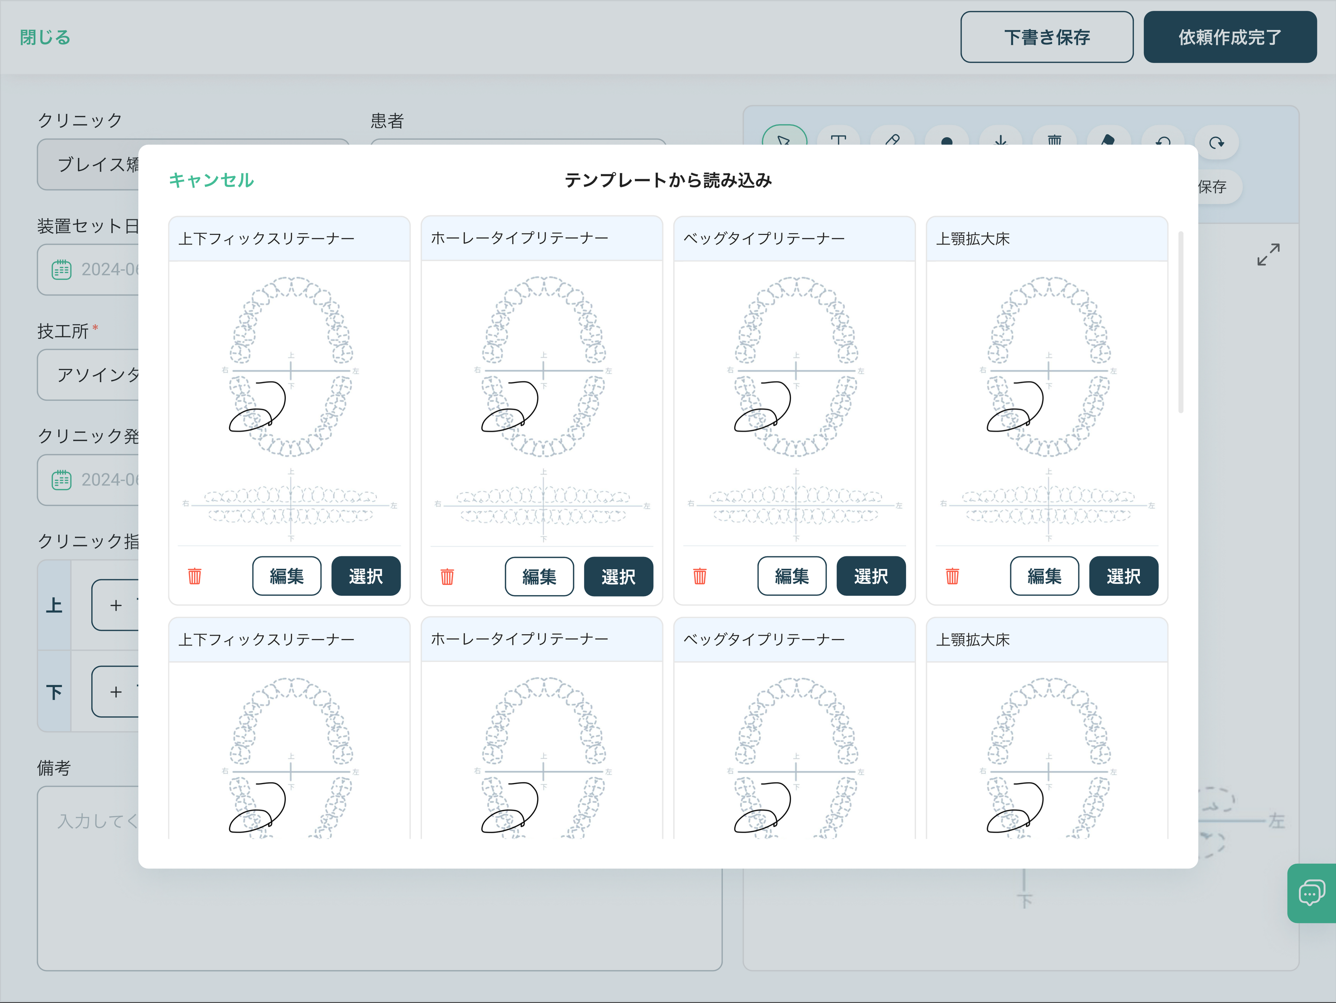Click the first-row 上下フィックスリテーナー card title

coord(267,239)
